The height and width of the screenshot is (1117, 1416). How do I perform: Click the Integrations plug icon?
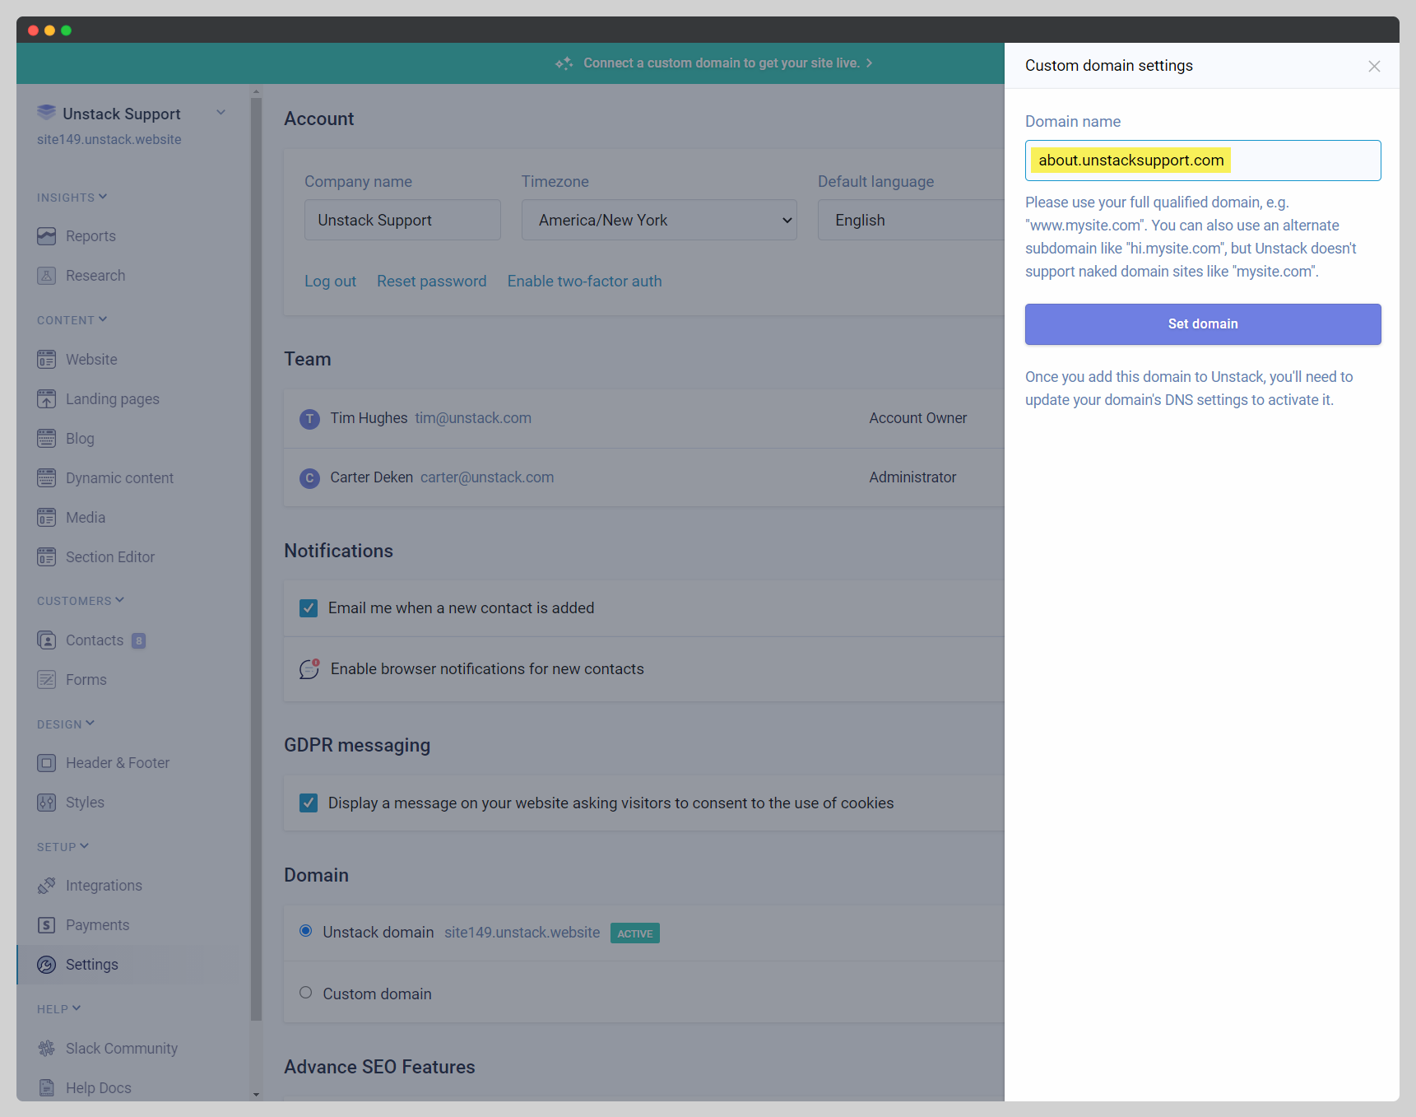(46, 886)
